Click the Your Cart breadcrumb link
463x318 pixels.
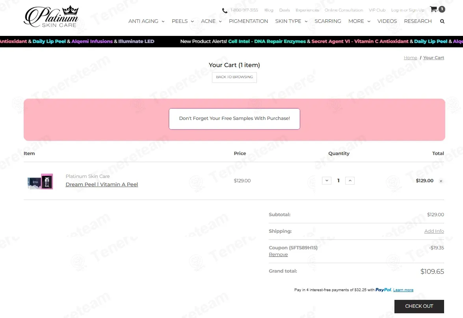pyautogui.click(x=433, y=58)
